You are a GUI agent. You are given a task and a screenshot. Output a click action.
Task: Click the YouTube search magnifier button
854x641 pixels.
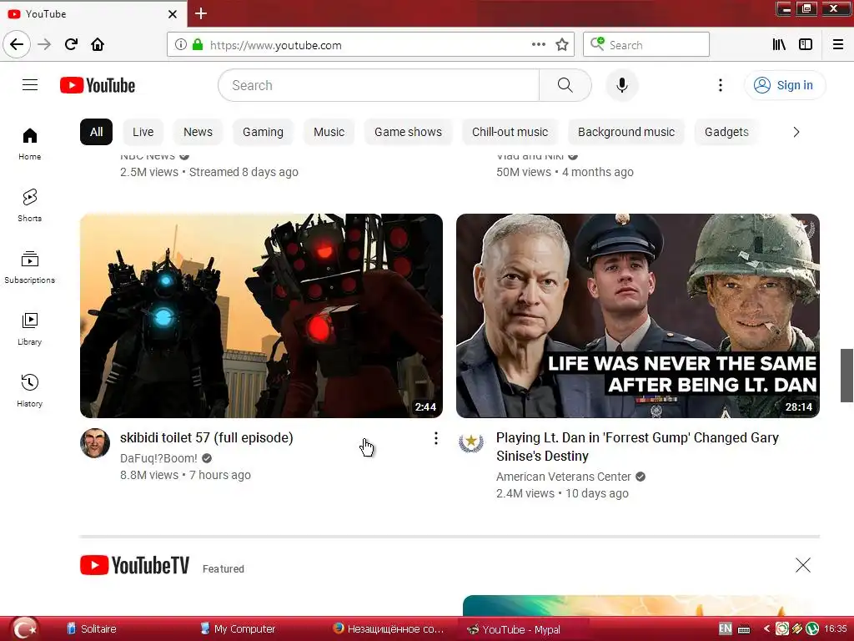tap(565, 85)
